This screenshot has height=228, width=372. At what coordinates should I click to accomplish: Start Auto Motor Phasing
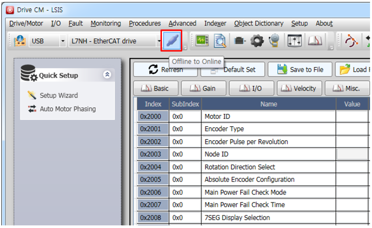click(68, 109)
